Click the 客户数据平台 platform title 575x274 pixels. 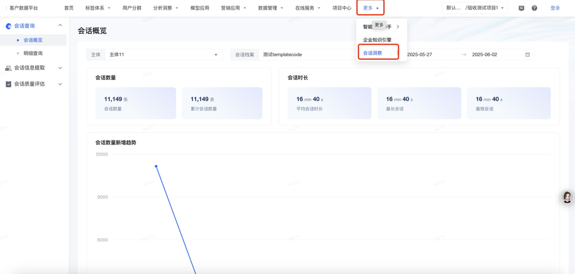24,8
